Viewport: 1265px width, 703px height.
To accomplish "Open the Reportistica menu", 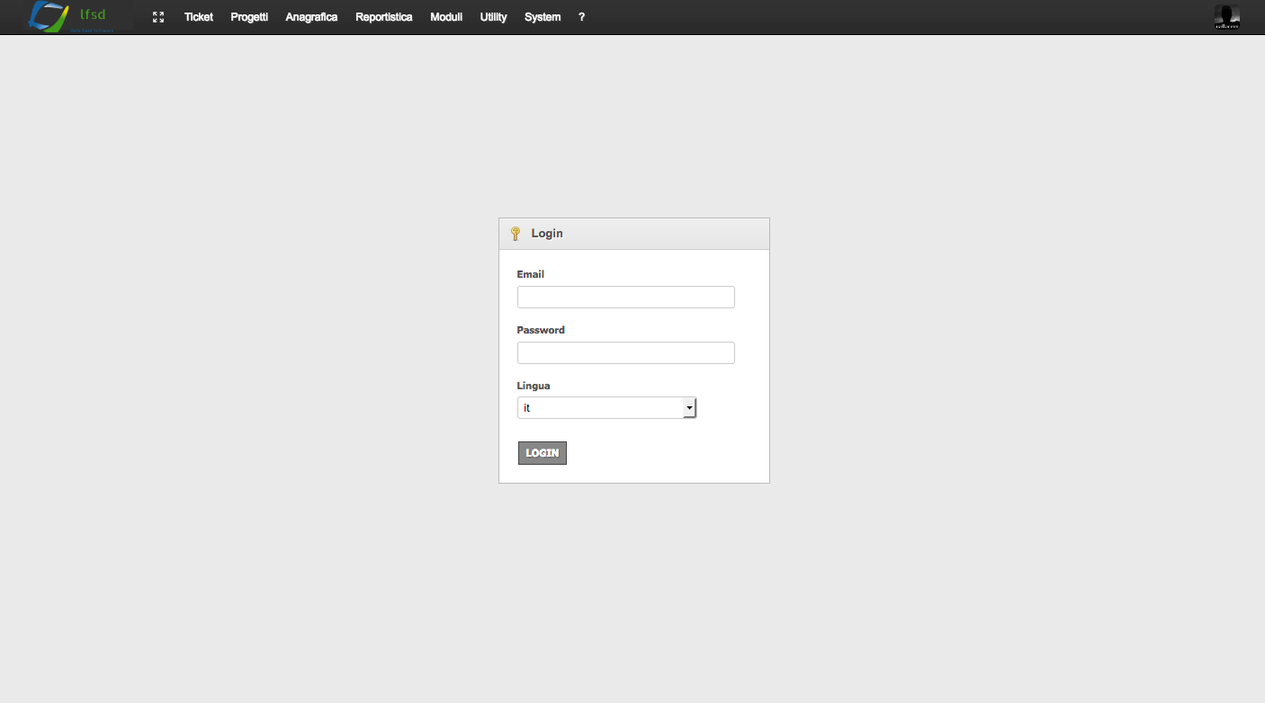I will pyautogui.click(x=383, y=16).
